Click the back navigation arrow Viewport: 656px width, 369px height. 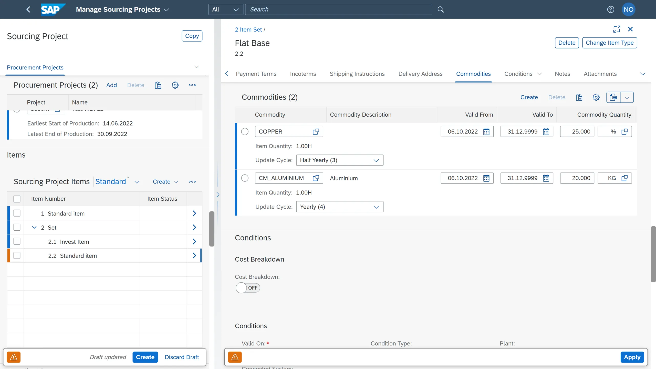coord(28,9)
